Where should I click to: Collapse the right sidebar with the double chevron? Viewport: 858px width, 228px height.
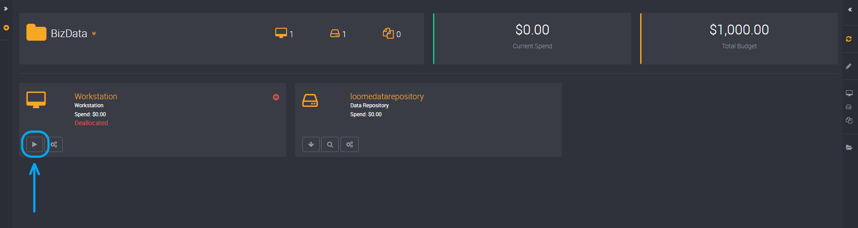[850, 9]
